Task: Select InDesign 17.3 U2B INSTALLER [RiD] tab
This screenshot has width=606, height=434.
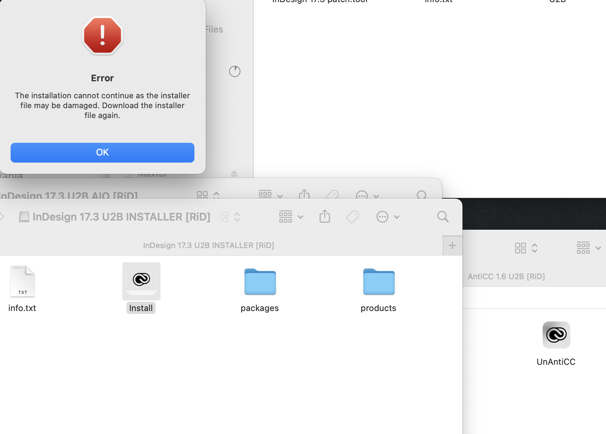Action: click(209, 245)
